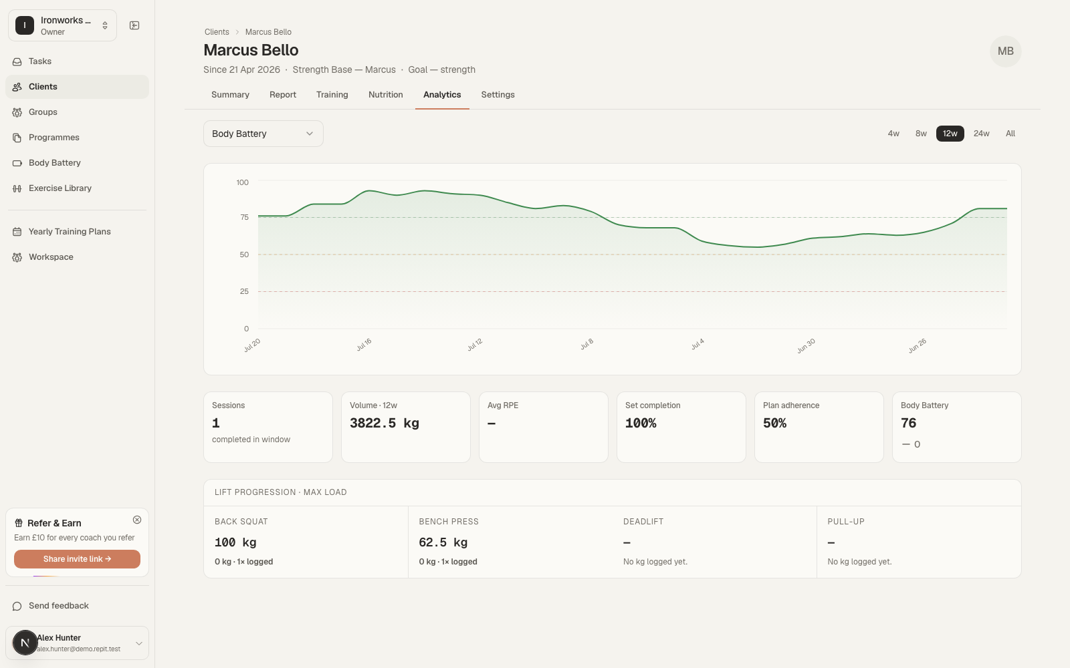Switch to the Analytics tab
The image size is (1070, 668).
click(x=442, y=95)
